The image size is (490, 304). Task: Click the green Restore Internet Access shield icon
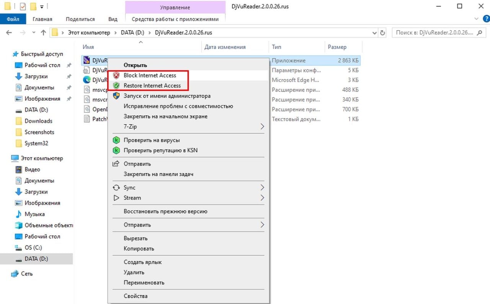click(x=116, y=86)
